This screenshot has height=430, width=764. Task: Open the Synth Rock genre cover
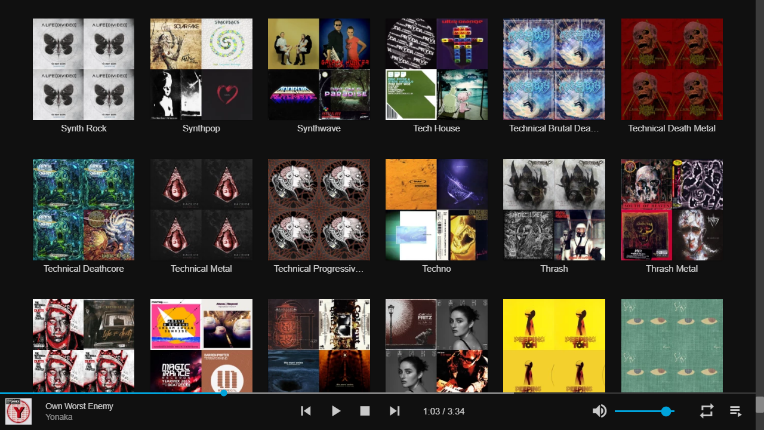tap(84, 69)
